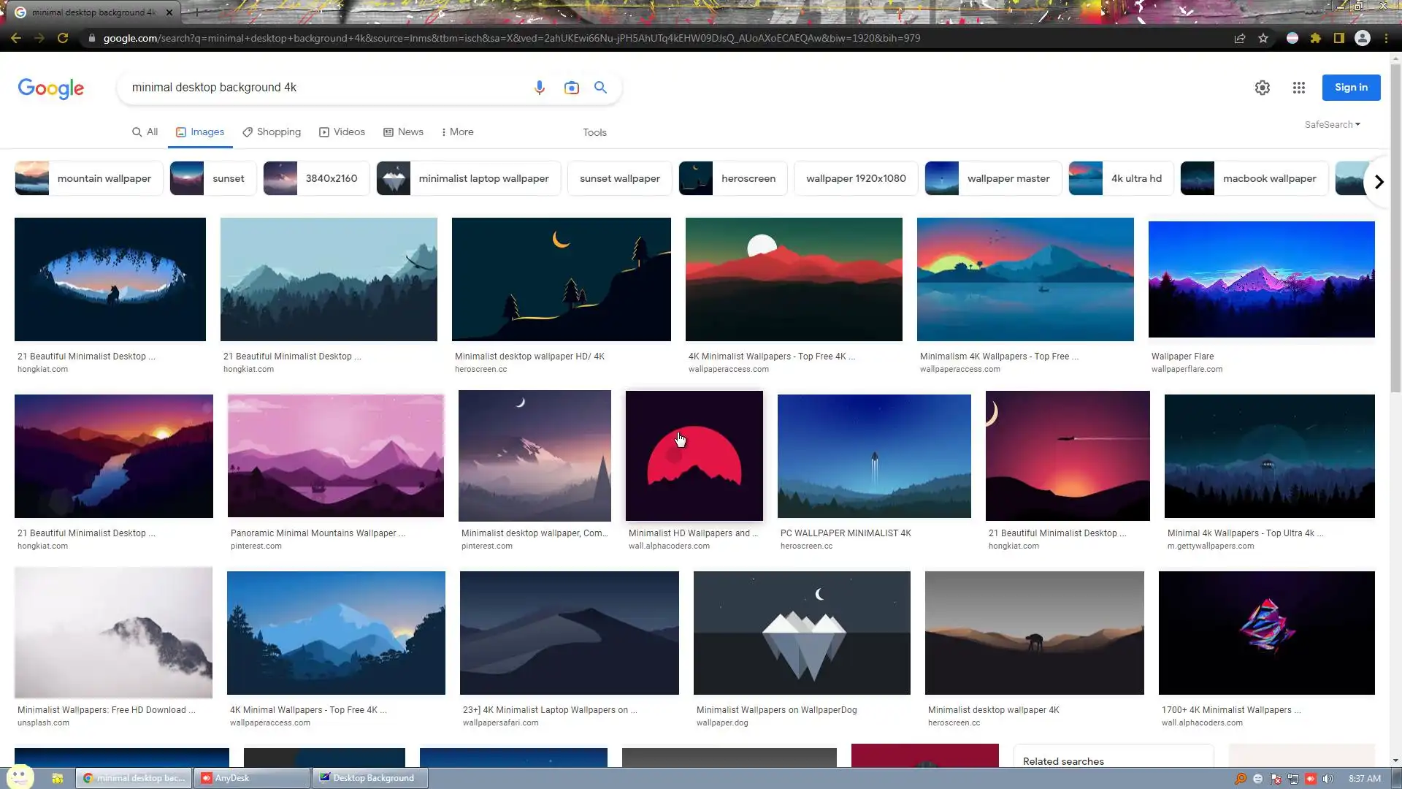Open the red sun mountain thumbnail
The image size is (1402, 789).
tap(694, 456)
